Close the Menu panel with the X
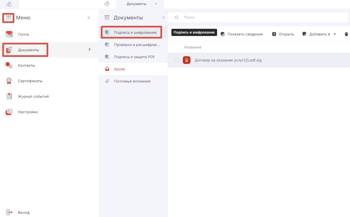Screen dimensions: 350x217 (89, 18)
